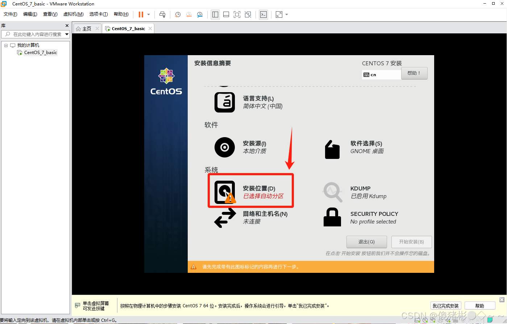Click the CD/DVD status bar icon
Image resolution: width=507 pixels, height=324 pixels.
(426, 320)
